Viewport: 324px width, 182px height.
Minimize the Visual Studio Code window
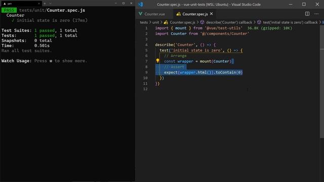[291, 5]
